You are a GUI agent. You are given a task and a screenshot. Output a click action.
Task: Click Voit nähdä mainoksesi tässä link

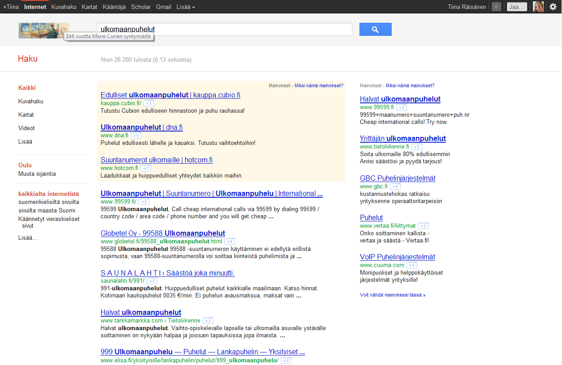393,295
